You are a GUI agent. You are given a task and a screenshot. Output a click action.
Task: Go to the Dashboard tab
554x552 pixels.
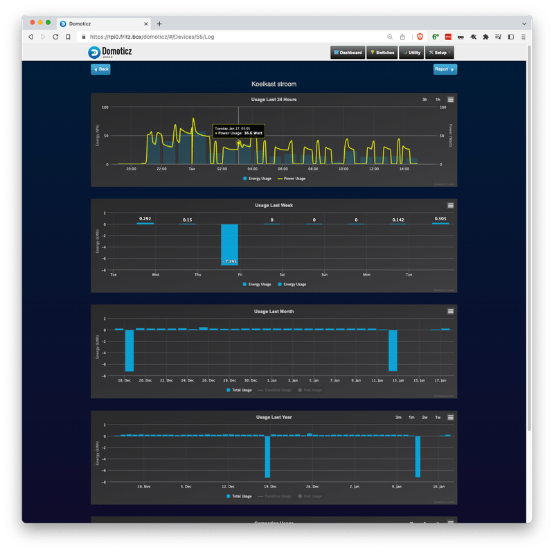(x=348, y=53)
